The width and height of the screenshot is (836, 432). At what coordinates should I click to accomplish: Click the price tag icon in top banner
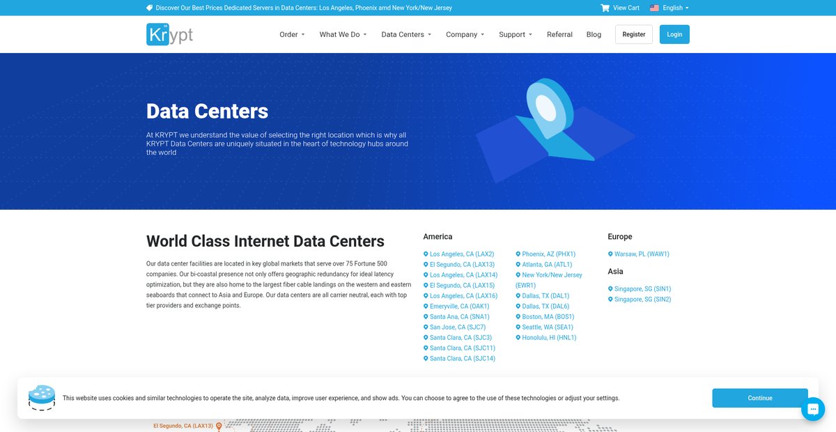point(149,8)
